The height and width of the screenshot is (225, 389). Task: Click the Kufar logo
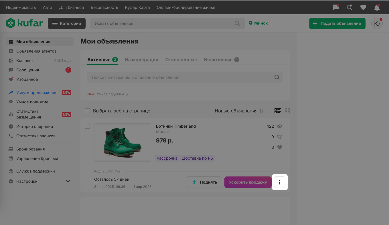24,23
